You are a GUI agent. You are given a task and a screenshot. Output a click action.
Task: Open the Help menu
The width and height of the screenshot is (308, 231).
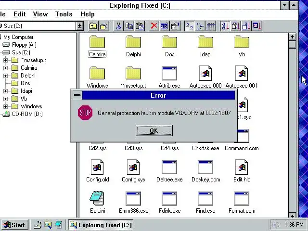pyautogui.click(x=88, y=14)
